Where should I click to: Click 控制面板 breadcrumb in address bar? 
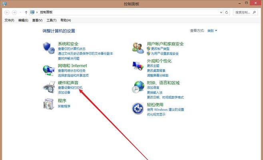(46, 12)
